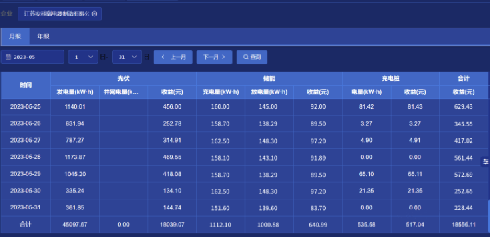Click the truncated 并网电量 column header
490x237 pixels.
click(123, 93)
